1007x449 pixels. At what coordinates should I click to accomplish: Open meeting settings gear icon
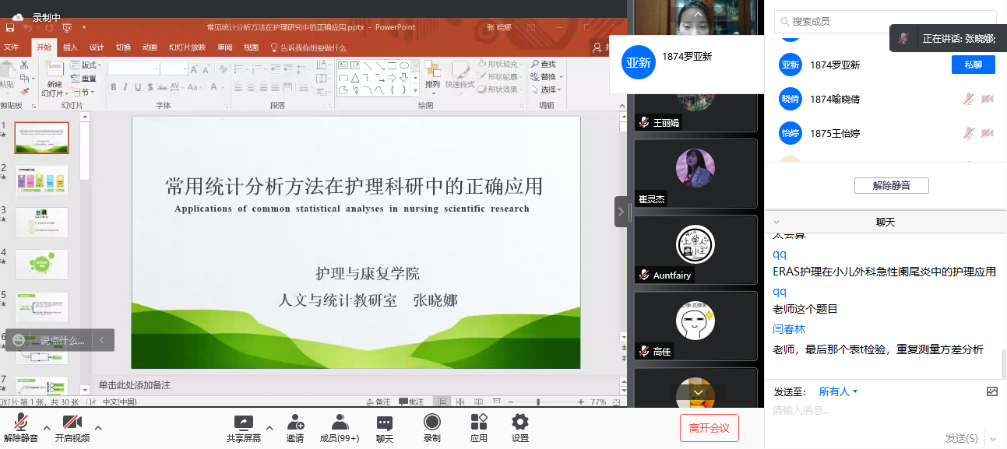pos(519,423)
